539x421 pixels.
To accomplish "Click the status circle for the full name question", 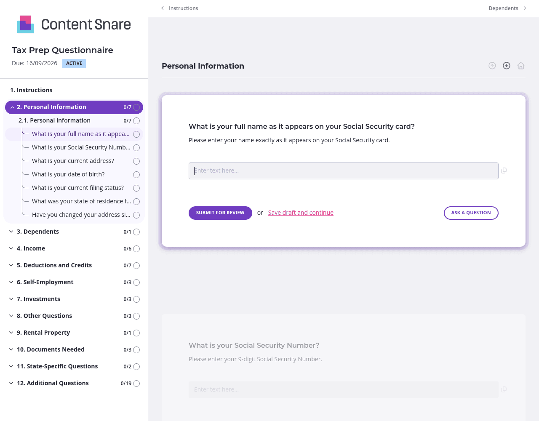I will click(x=136, y=134).
